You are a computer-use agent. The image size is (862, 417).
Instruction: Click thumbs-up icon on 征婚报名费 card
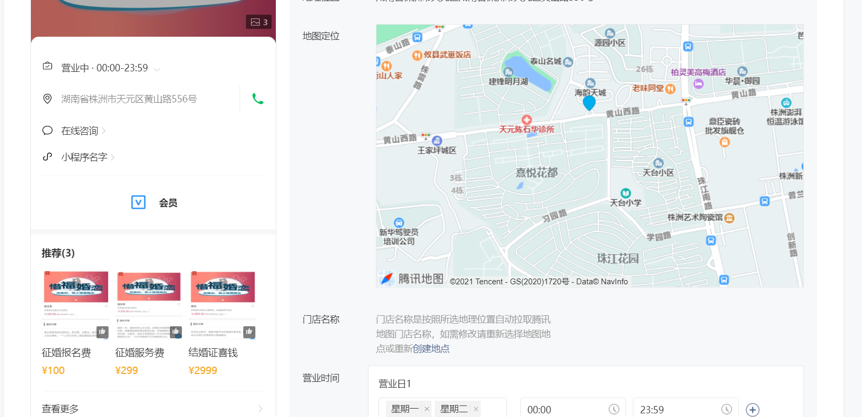click(102, 332)
